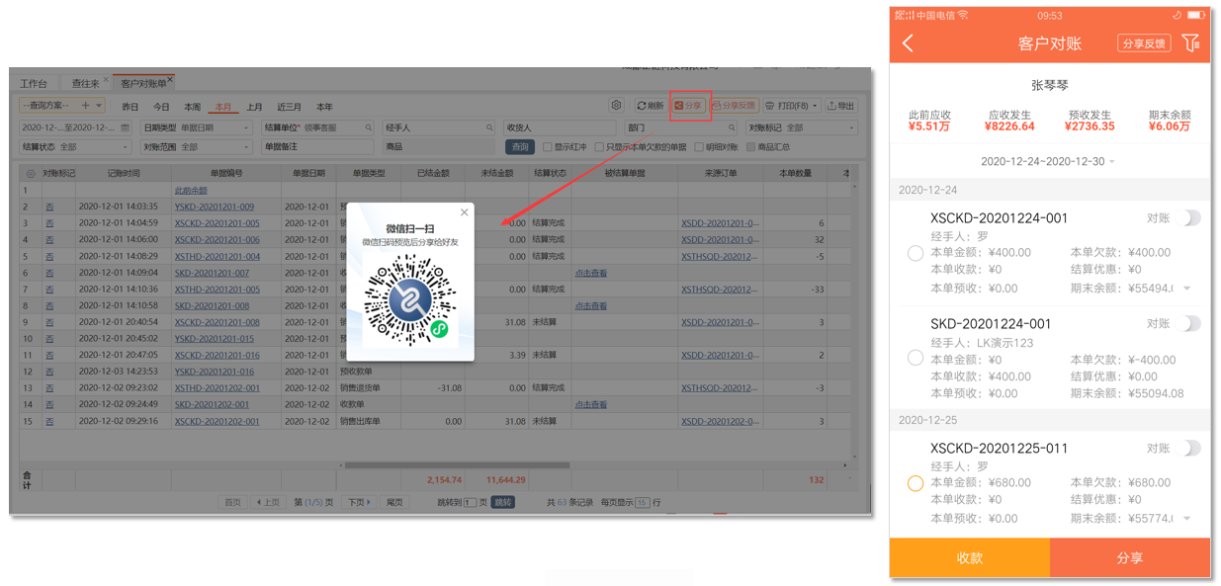The height and width of the screenshot is (586, 1221).
Task: Tap the filter funnel icon in mobile header
Action: (x=1190, y=43)
